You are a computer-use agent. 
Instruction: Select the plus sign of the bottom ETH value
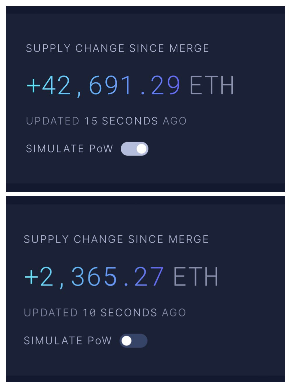point(31,277)
